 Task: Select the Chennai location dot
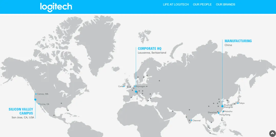click(191, 120)
